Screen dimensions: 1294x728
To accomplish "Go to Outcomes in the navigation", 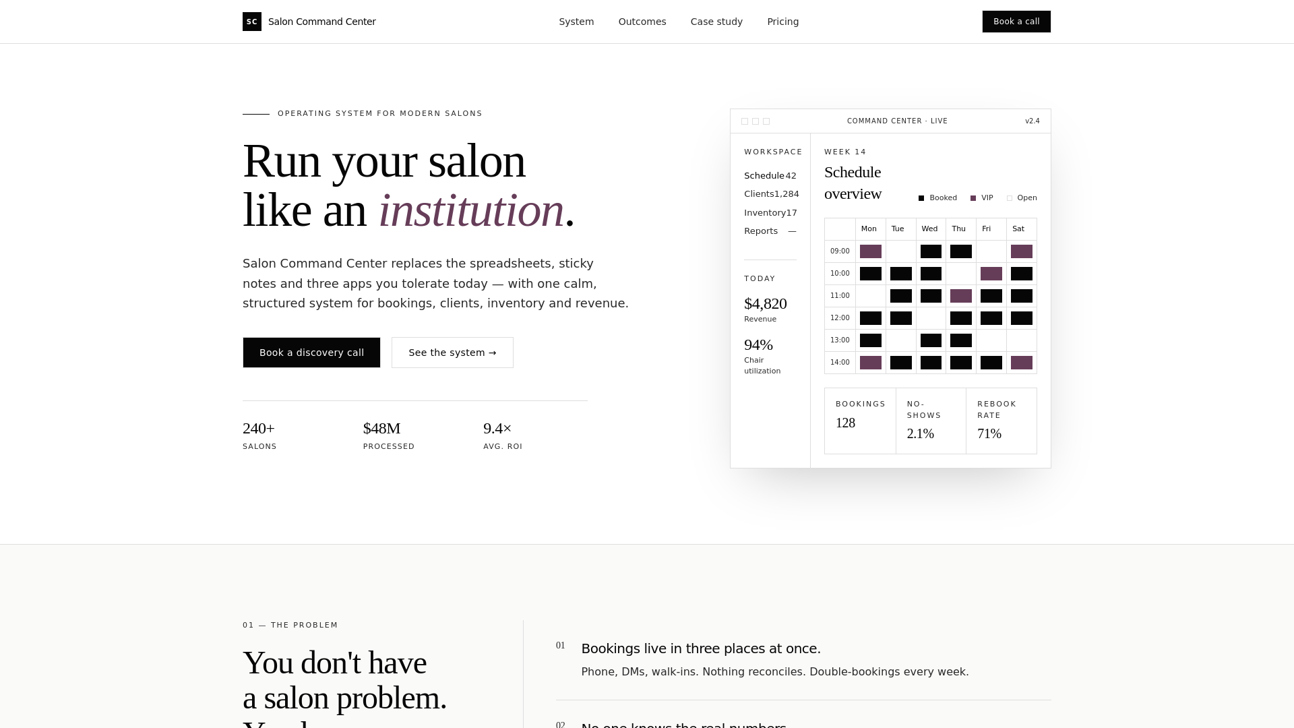I will [x=642, y=22].
